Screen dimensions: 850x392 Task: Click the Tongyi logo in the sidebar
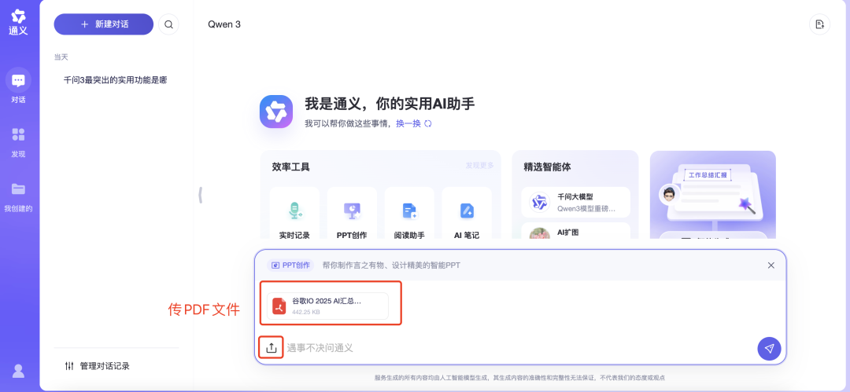coord(18,23)
